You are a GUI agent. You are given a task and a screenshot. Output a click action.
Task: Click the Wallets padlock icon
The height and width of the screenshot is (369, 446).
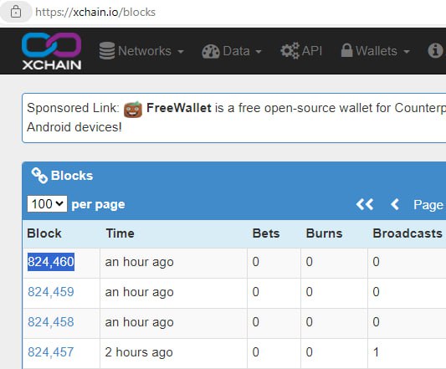pyautogui.click(x=346, y=50)
